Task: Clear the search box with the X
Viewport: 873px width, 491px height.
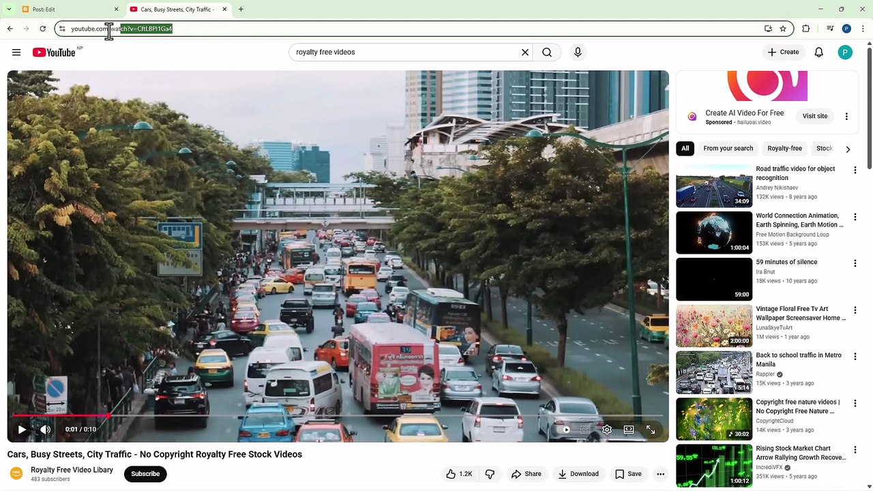Action: click(525, 53)
